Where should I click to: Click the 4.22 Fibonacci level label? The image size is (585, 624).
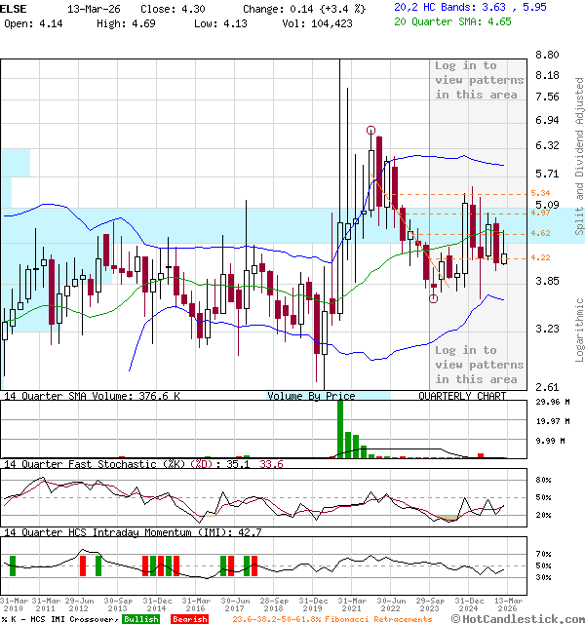point(540,257)
